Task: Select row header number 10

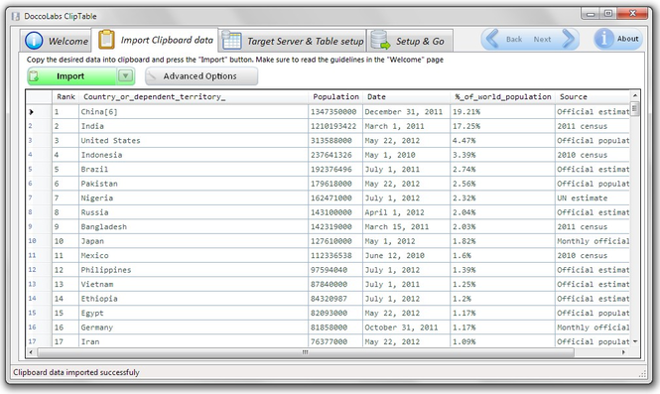Action: click(39, 241)
